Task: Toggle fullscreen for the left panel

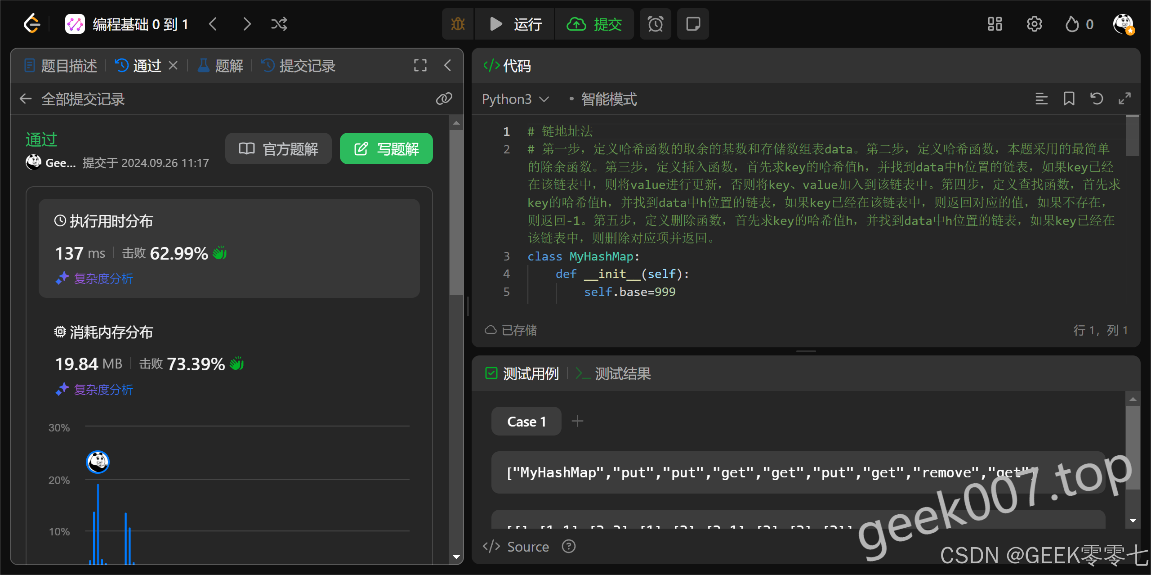Action: tap(420, 66)
